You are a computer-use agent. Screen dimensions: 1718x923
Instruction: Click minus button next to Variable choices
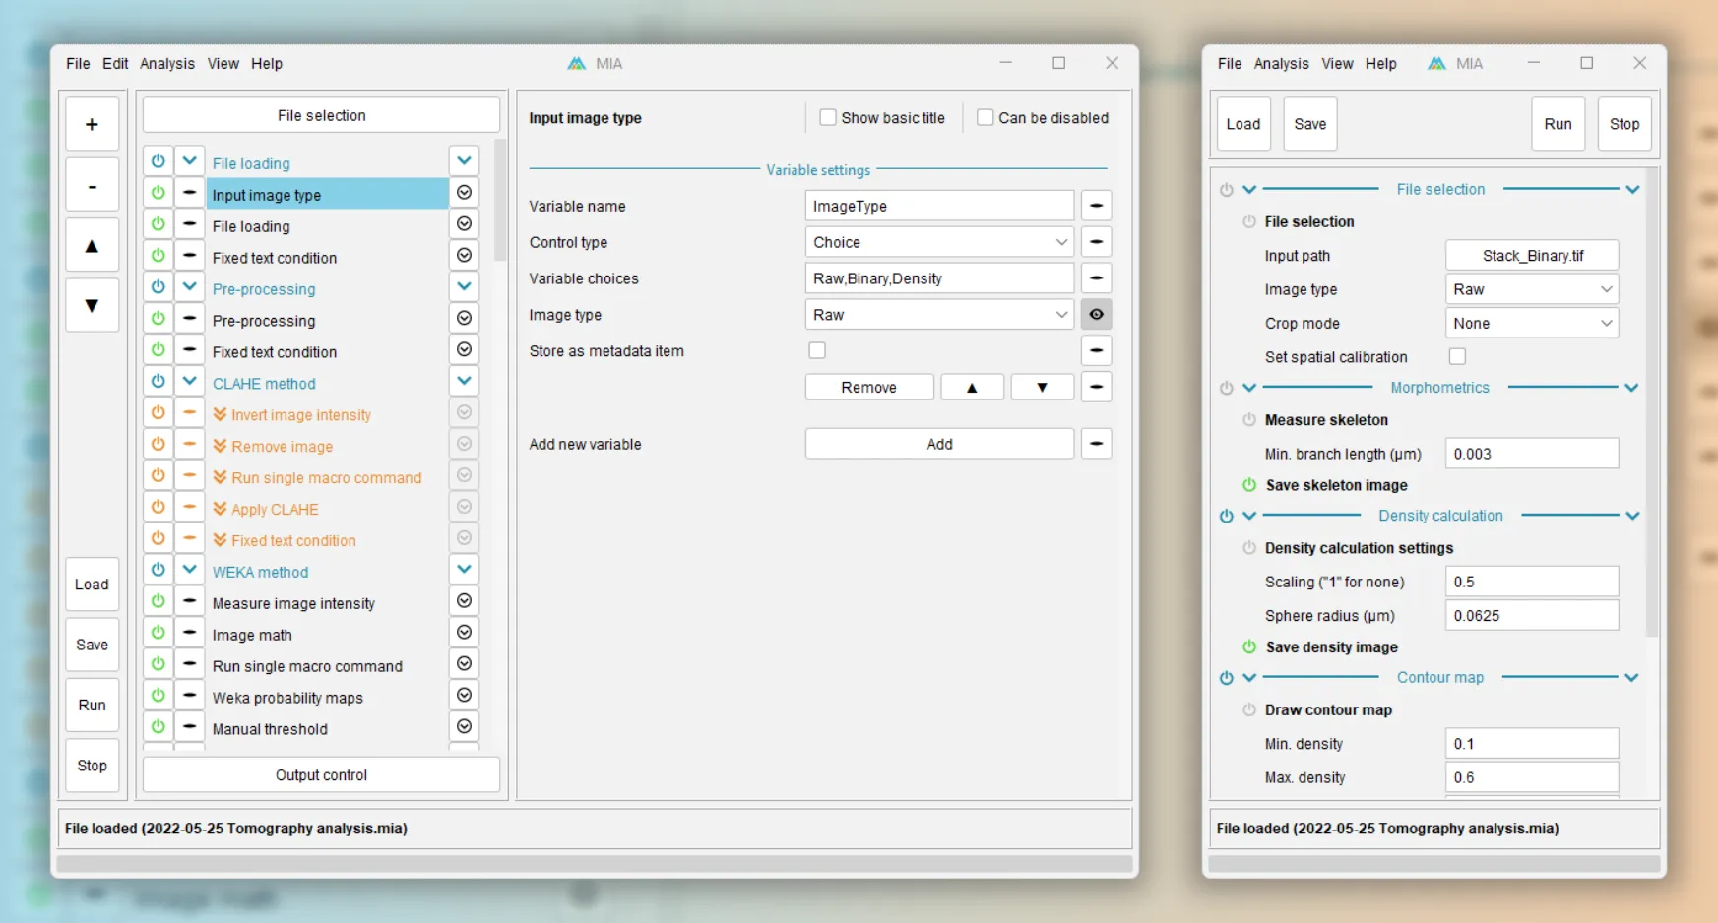click(x=1096, y=278)
